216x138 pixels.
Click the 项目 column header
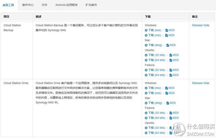[x=6, y=17]
